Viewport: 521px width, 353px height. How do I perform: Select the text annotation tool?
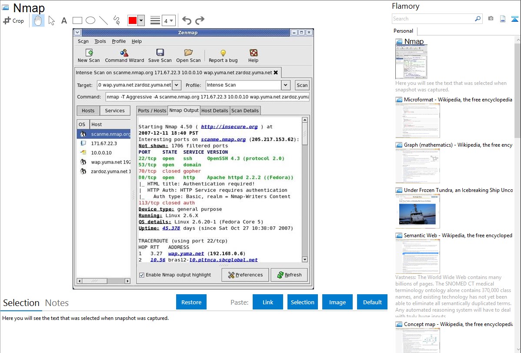pos(64,20)
